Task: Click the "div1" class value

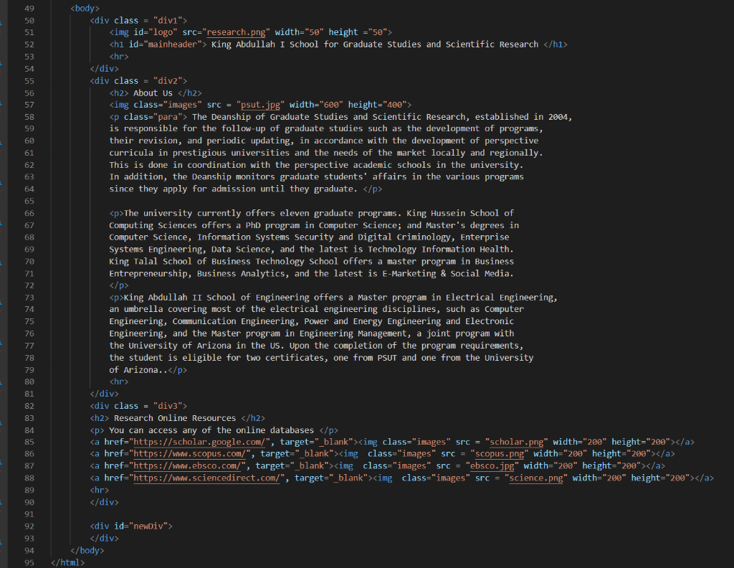Action: [x=168, y=21]
